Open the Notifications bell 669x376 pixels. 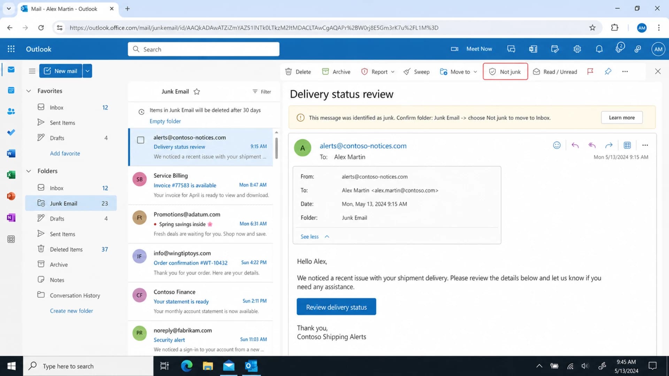coord(599,49)
